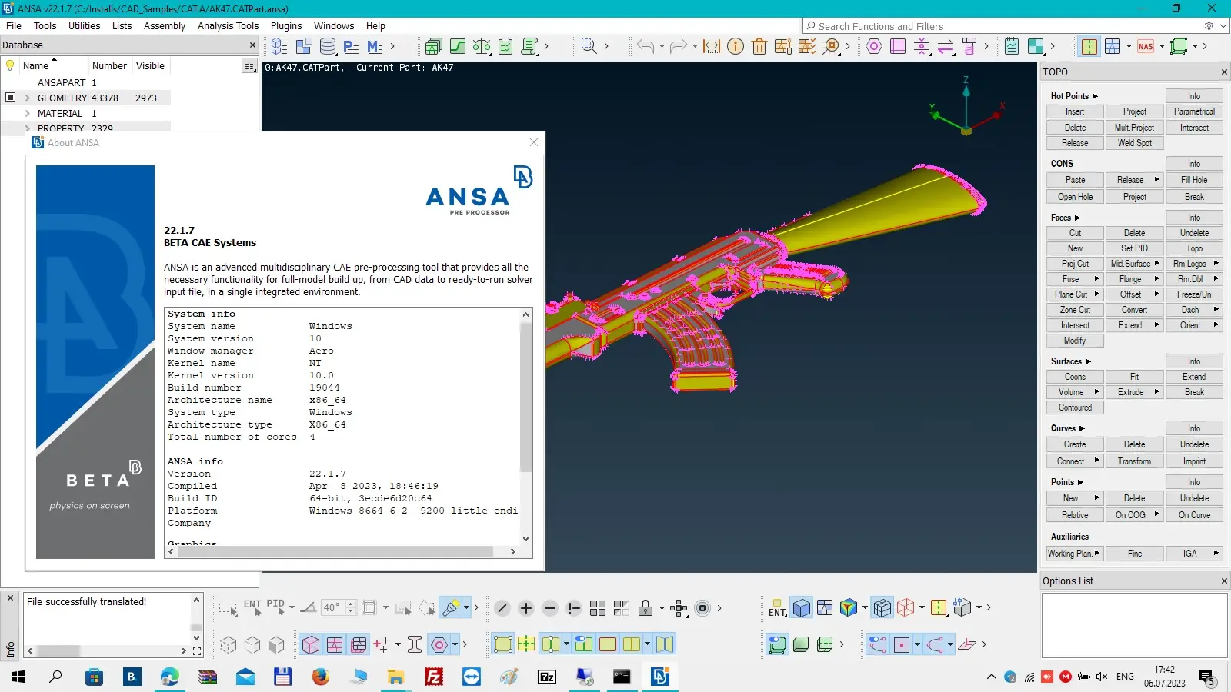
Task: Click the padlock Lock icon
Action: pos(646,608)
